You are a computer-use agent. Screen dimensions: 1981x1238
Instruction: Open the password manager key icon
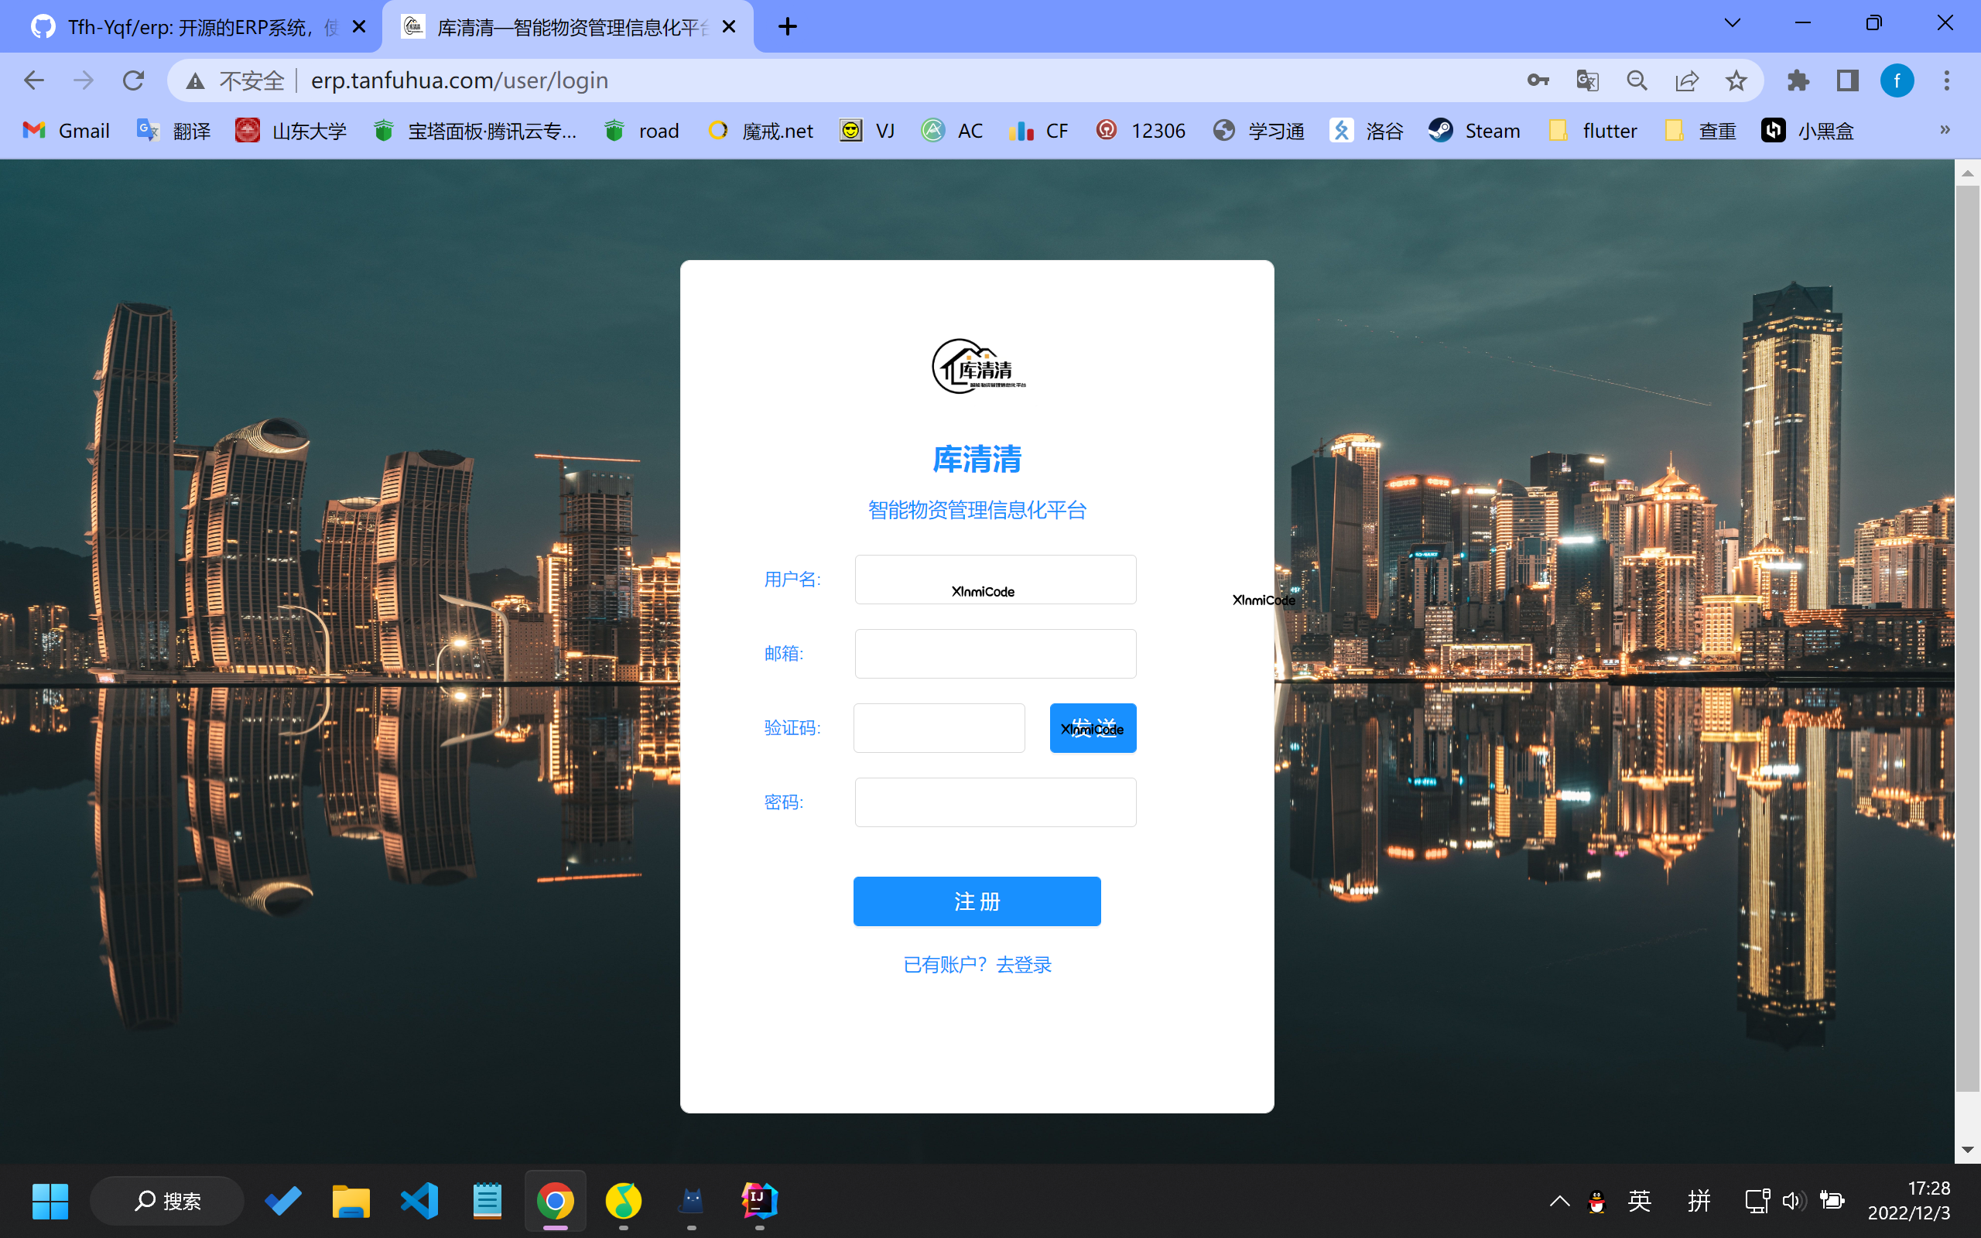coord(1538,80)
